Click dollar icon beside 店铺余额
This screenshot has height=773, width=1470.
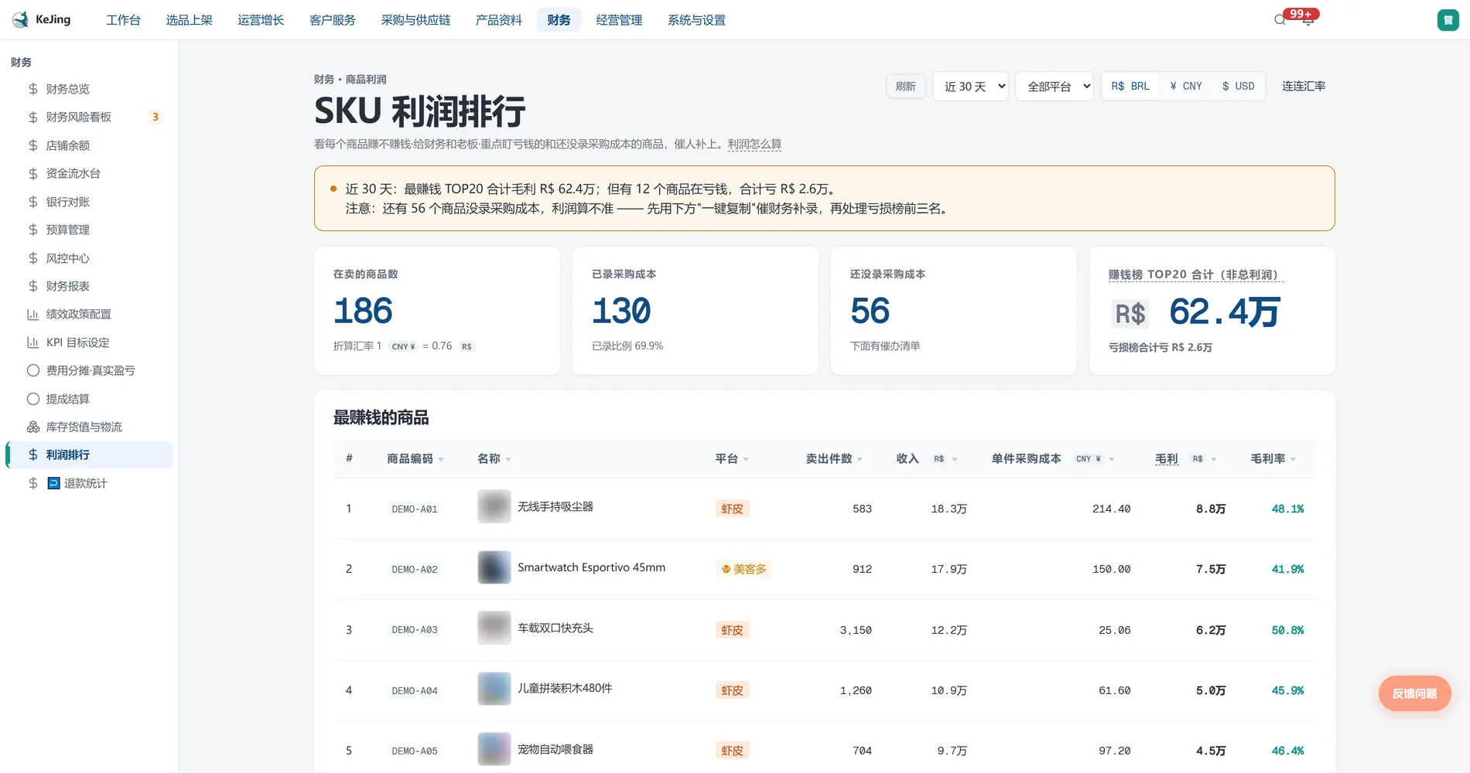33,145
